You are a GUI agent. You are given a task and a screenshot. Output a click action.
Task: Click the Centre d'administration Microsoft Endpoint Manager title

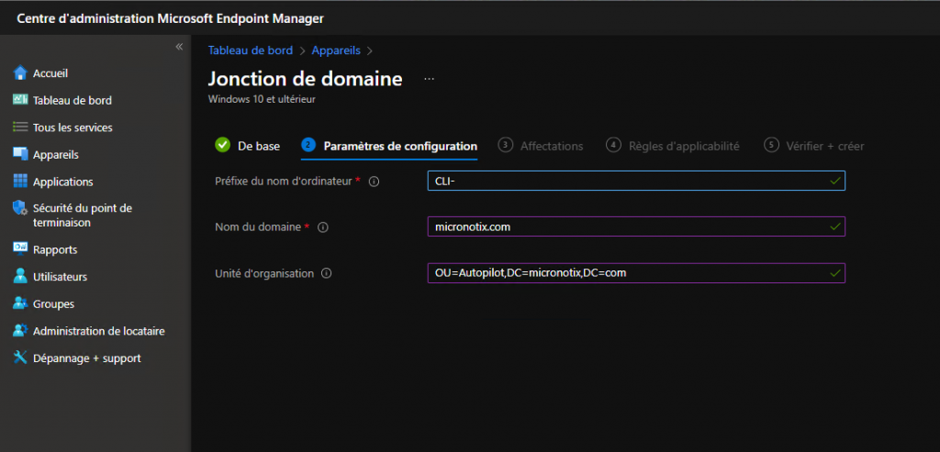point(170,18)
